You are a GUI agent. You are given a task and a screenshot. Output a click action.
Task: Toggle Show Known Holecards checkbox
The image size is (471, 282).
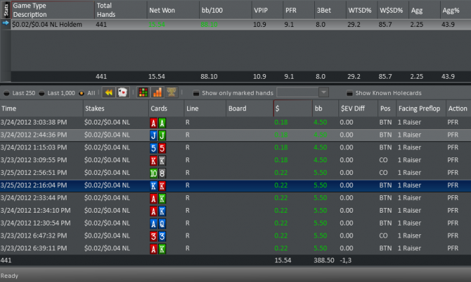point(349,94)
